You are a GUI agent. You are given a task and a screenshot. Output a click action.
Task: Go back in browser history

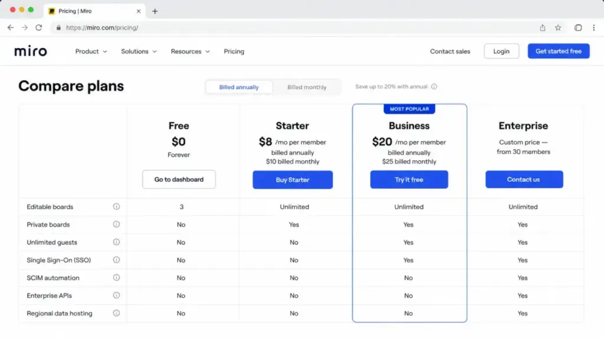tap(11, 28)
